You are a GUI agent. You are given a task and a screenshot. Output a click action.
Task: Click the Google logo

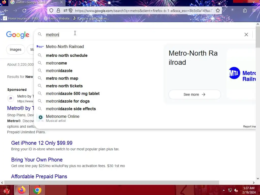pos(18,35)
